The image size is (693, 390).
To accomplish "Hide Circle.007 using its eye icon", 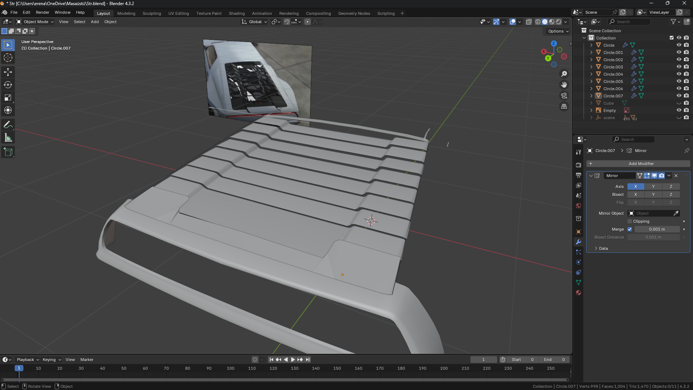I will (679, 96).
